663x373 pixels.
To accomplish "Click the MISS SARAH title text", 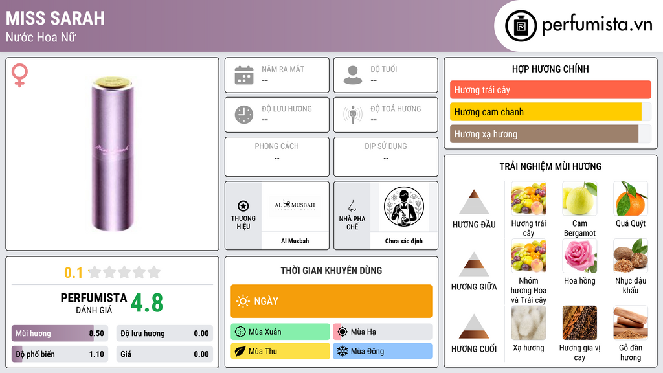I will click(x=55, y=18).
